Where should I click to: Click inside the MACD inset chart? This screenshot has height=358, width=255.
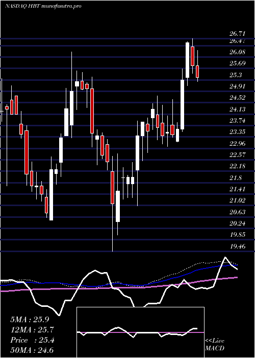[140, 332]
